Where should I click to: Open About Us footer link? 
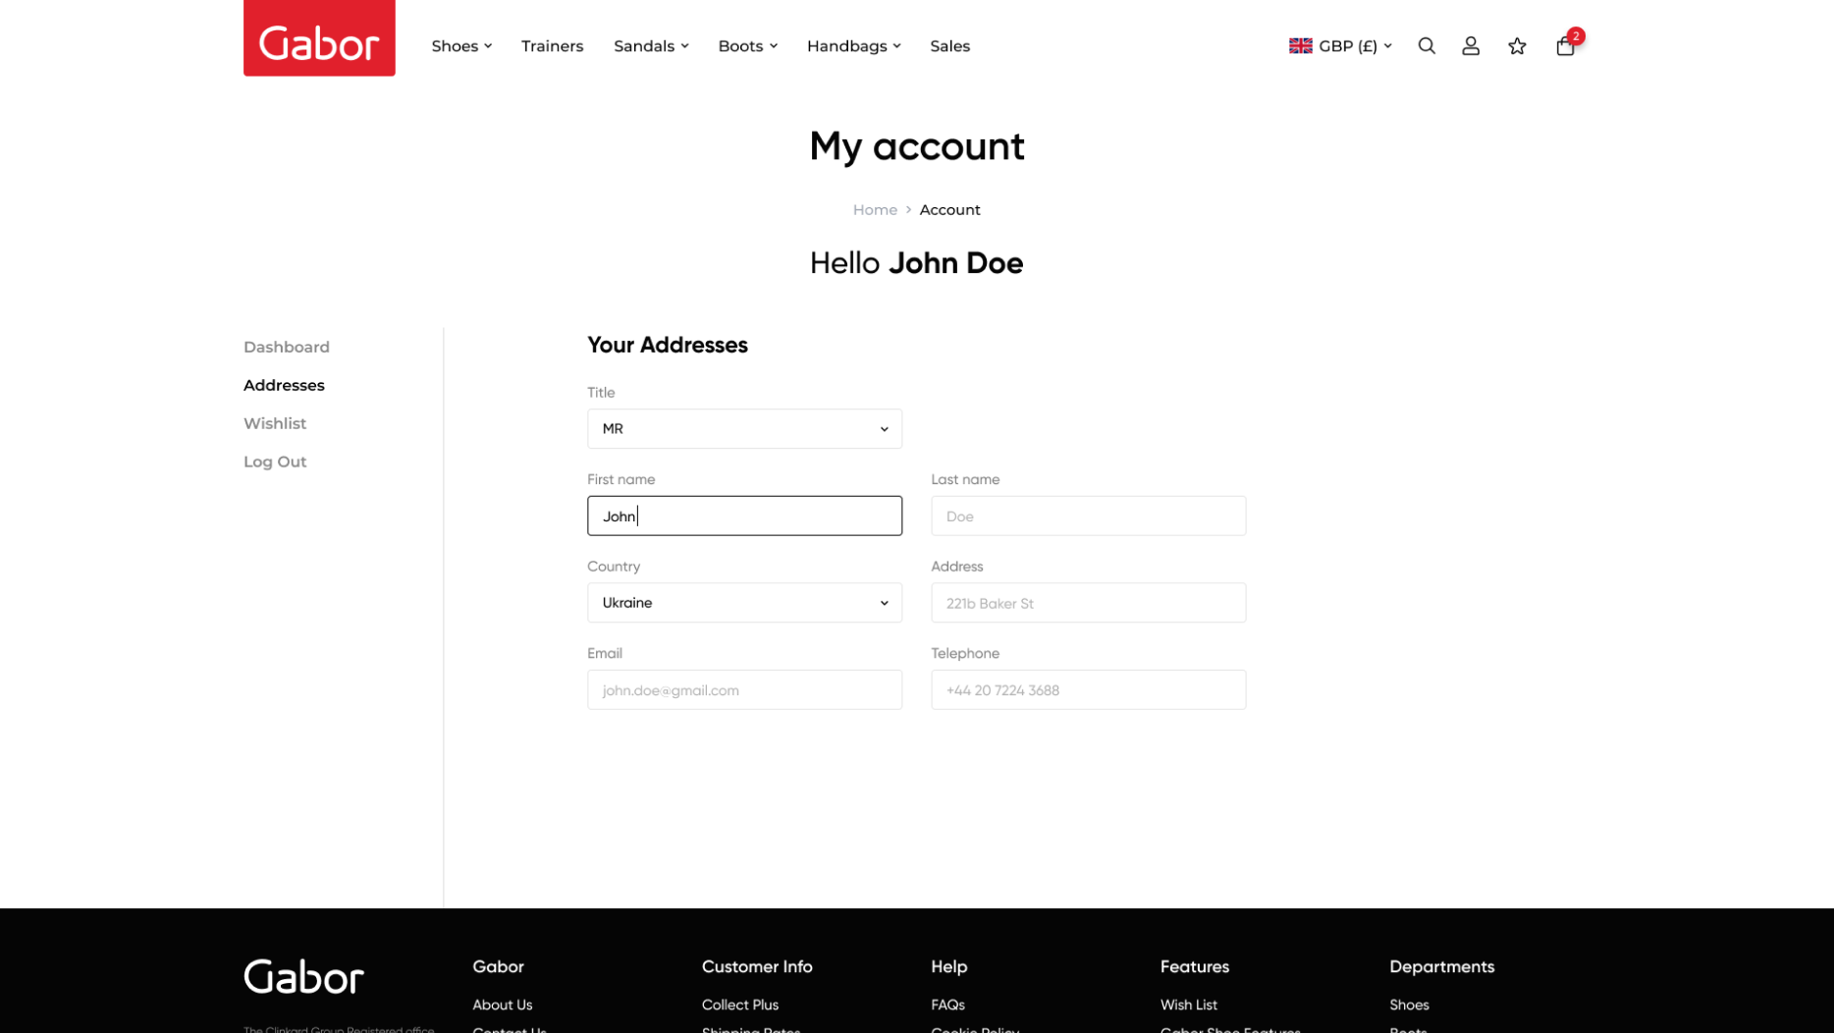[502, 1005]
